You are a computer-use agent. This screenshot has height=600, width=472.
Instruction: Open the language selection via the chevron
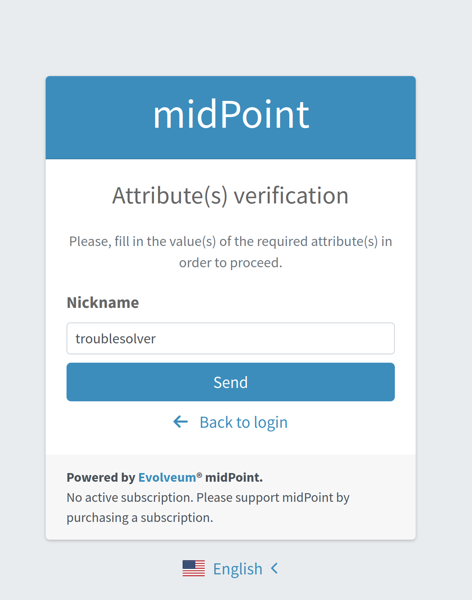[274, 568]
